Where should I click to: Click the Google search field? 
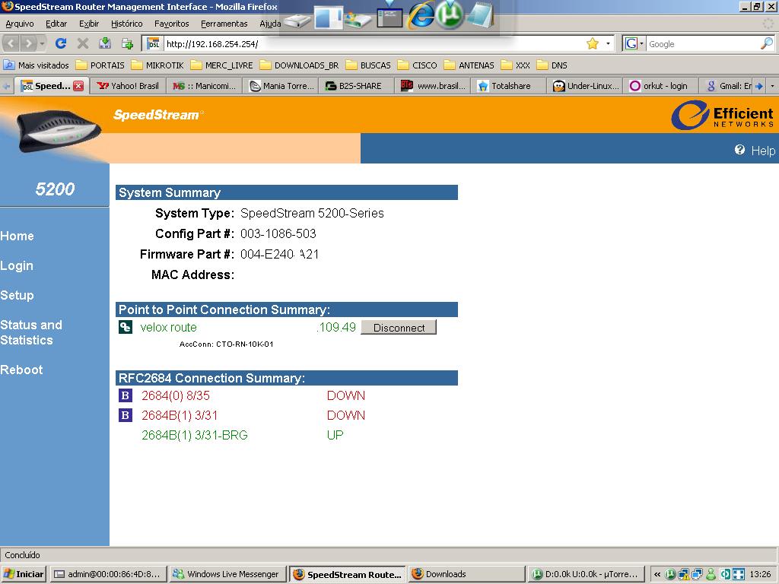click(x=702, y=43)
